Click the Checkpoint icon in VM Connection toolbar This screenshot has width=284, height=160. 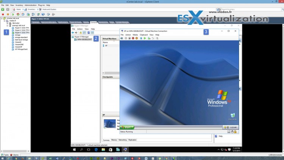149,38
